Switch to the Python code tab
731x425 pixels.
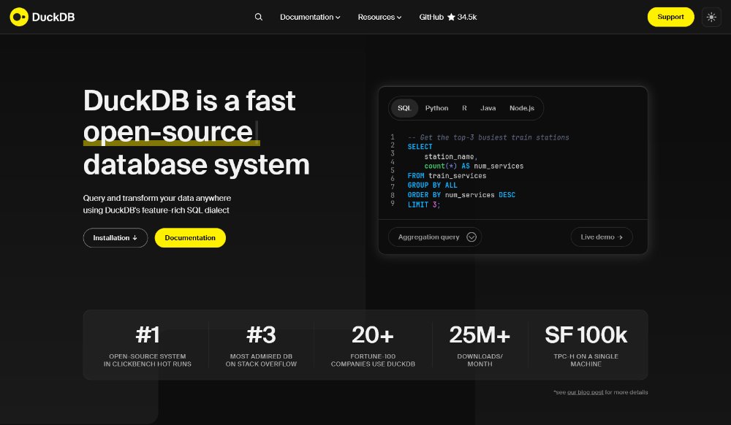(436, 107)
